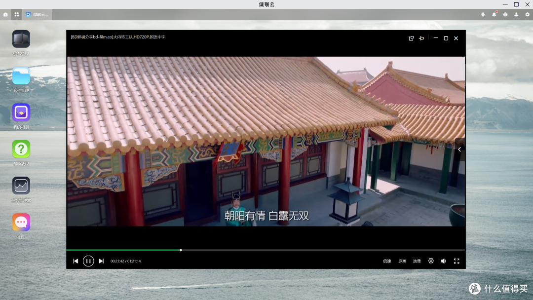
Task: Pin the video player window on top
Action: (x=421, y=38)
